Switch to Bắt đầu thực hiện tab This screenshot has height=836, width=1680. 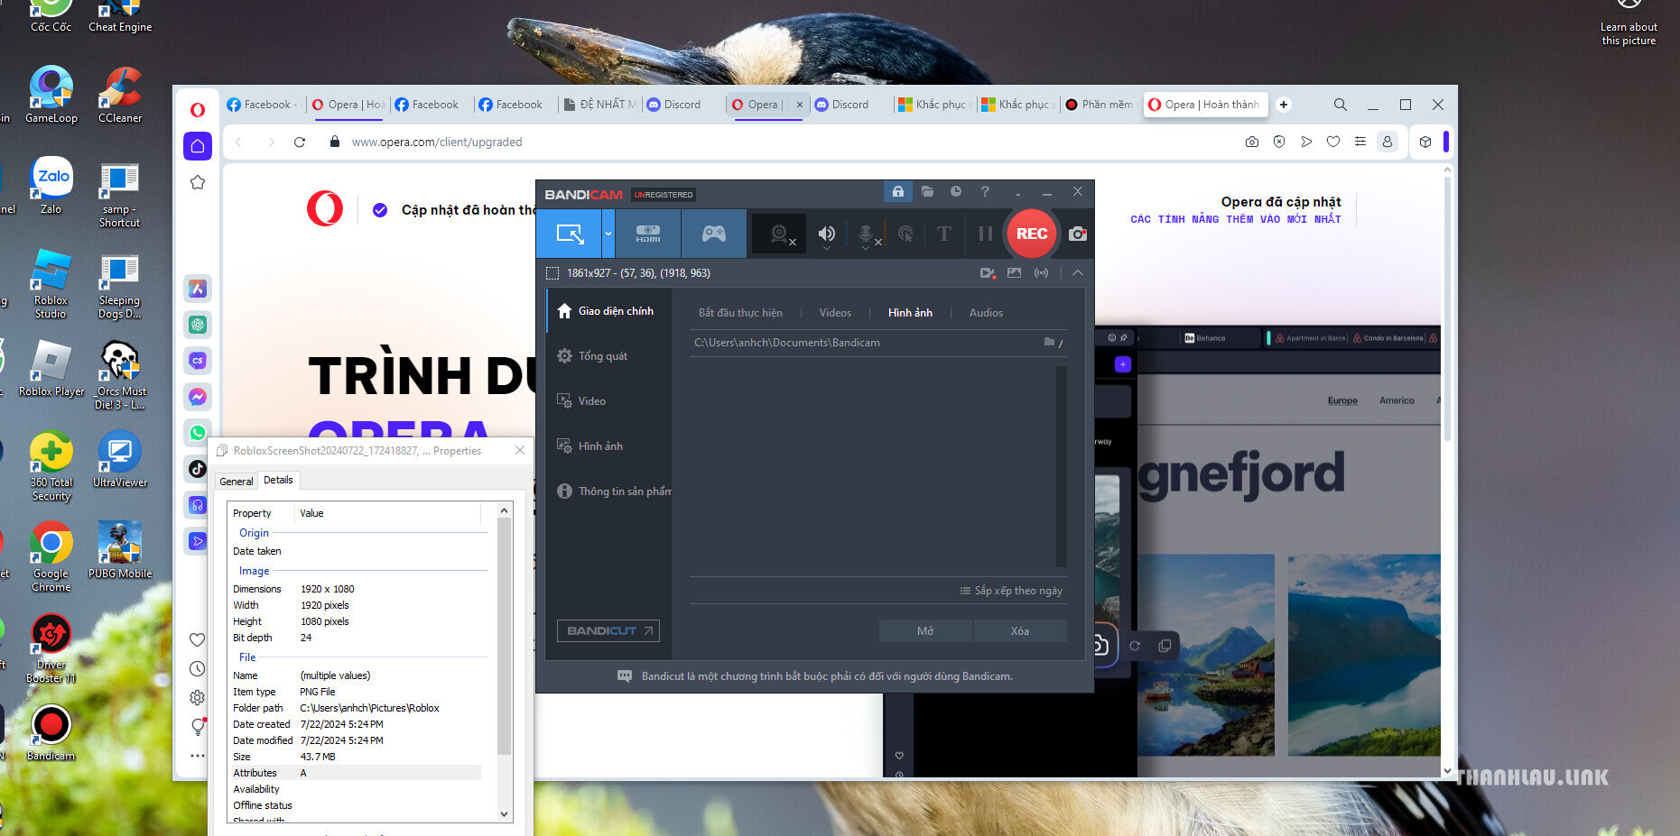coord(740,313)
